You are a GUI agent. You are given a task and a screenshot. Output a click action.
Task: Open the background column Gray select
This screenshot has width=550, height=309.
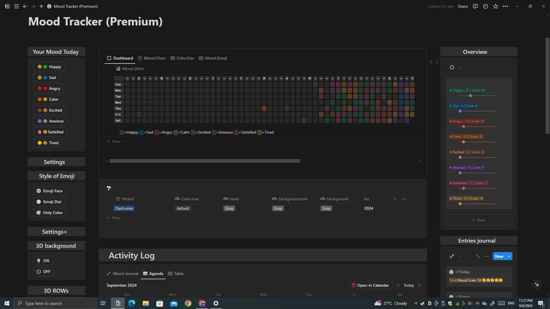[326, 208]
